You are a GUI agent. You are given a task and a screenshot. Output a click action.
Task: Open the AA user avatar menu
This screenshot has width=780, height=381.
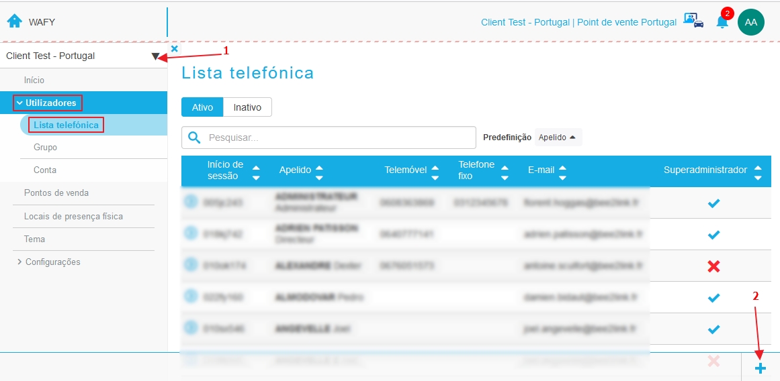tap(750, 22)
